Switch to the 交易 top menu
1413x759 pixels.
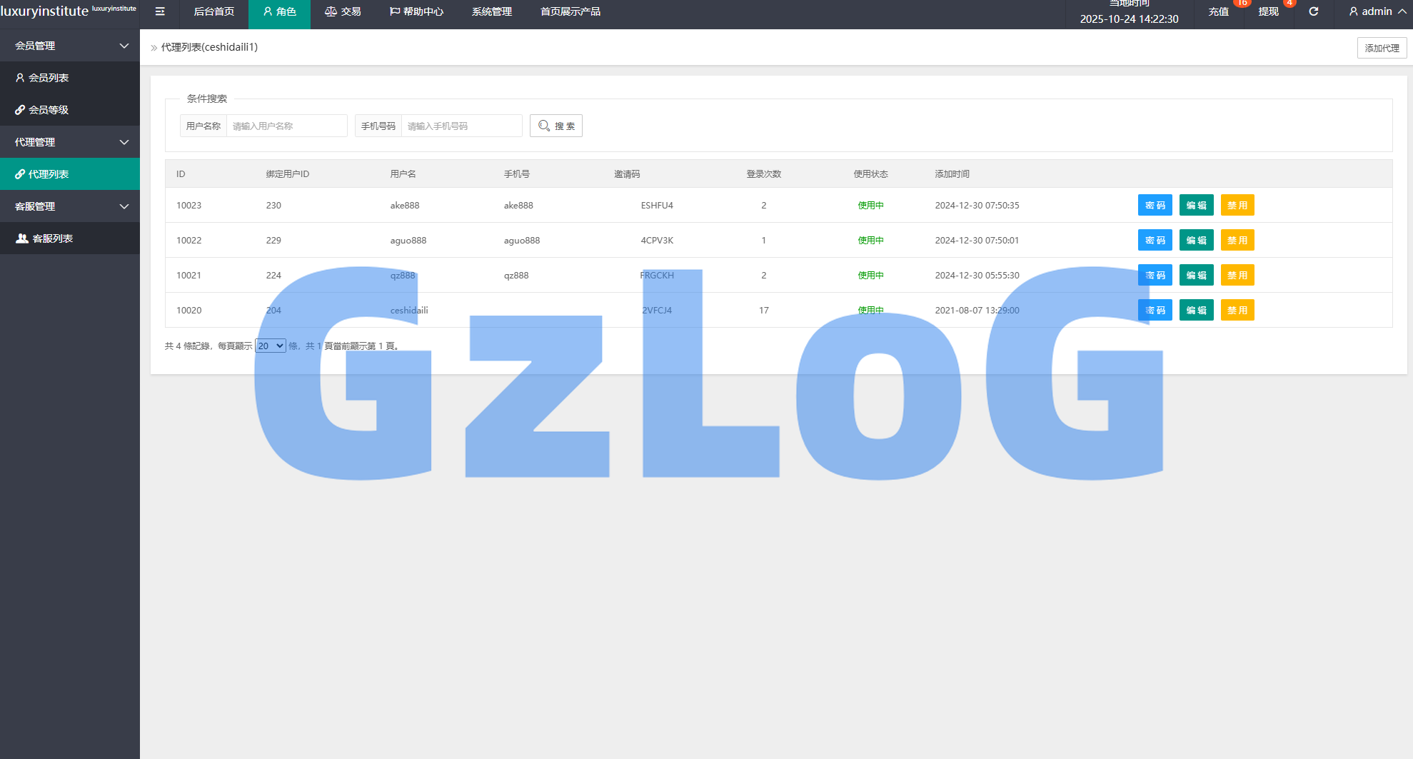click(343, 11)
